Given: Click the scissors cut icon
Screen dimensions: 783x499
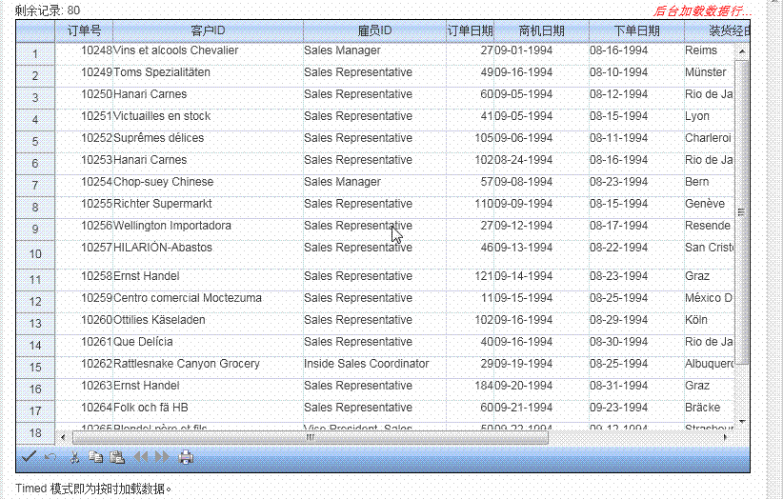Looking at the screenshot, I should coord(74,457).
